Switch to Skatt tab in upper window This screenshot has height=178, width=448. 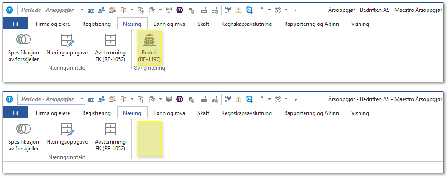coord(203,24)
